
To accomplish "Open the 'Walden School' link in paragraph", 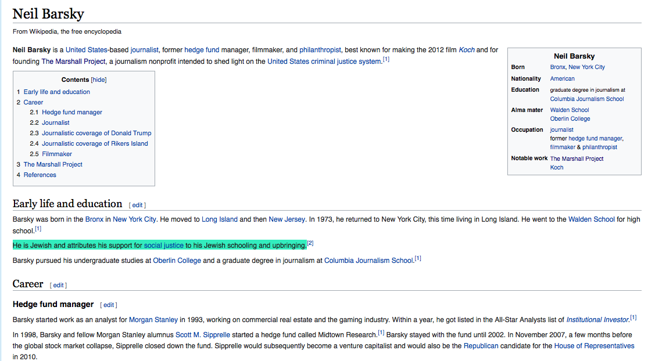I will click(x=592, y=219).
